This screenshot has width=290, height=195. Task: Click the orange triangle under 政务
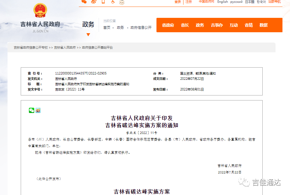pos(88,34)
